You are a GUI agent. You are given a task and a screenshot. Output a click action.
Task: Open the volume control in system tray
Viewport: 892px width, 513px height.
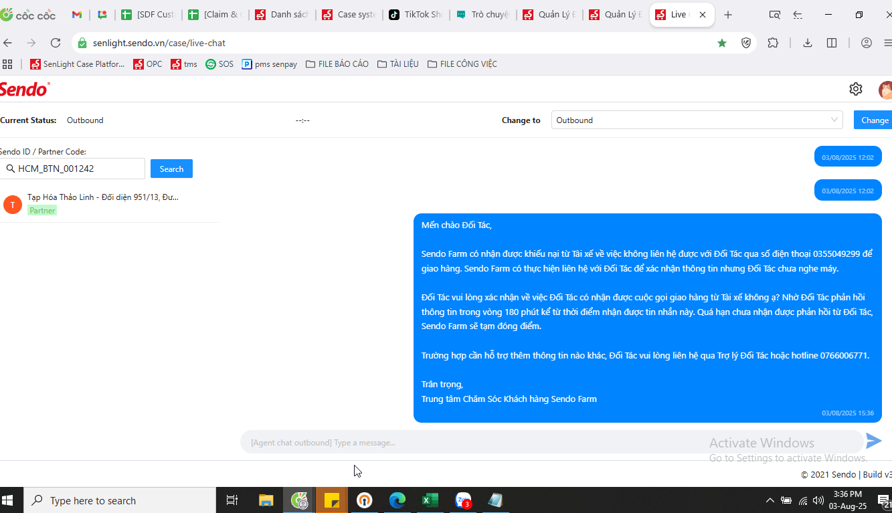click(818, 500)
